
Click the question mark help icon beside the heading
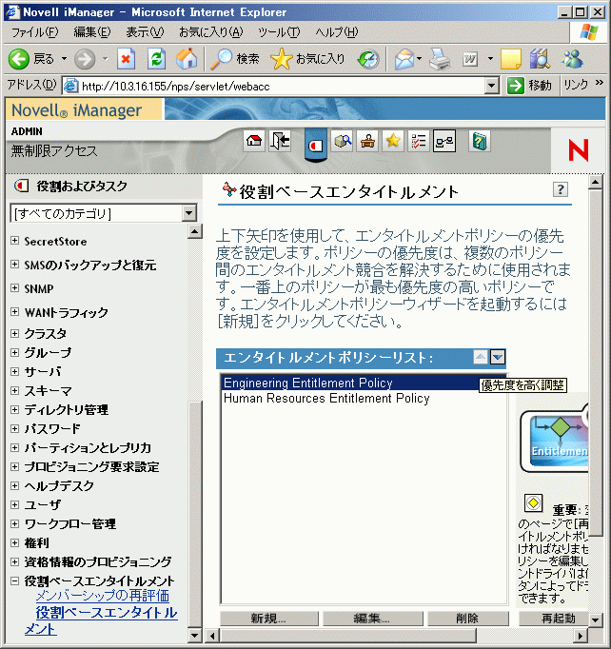(x=561, y=189)
